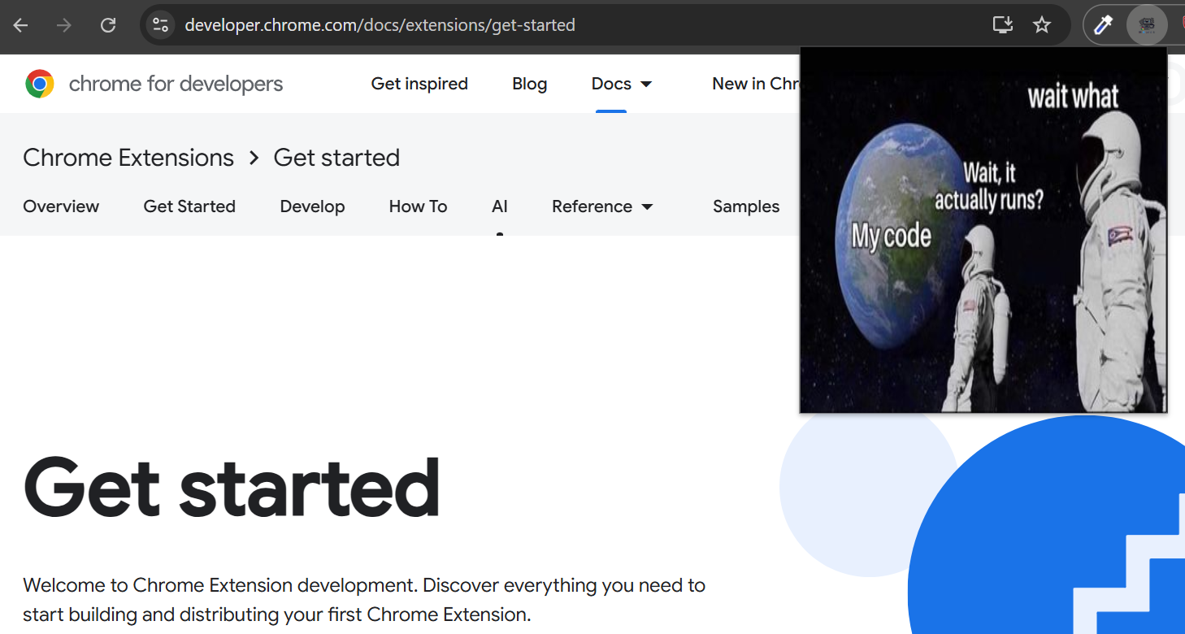Switch to the Samples tab

[746, 206]
